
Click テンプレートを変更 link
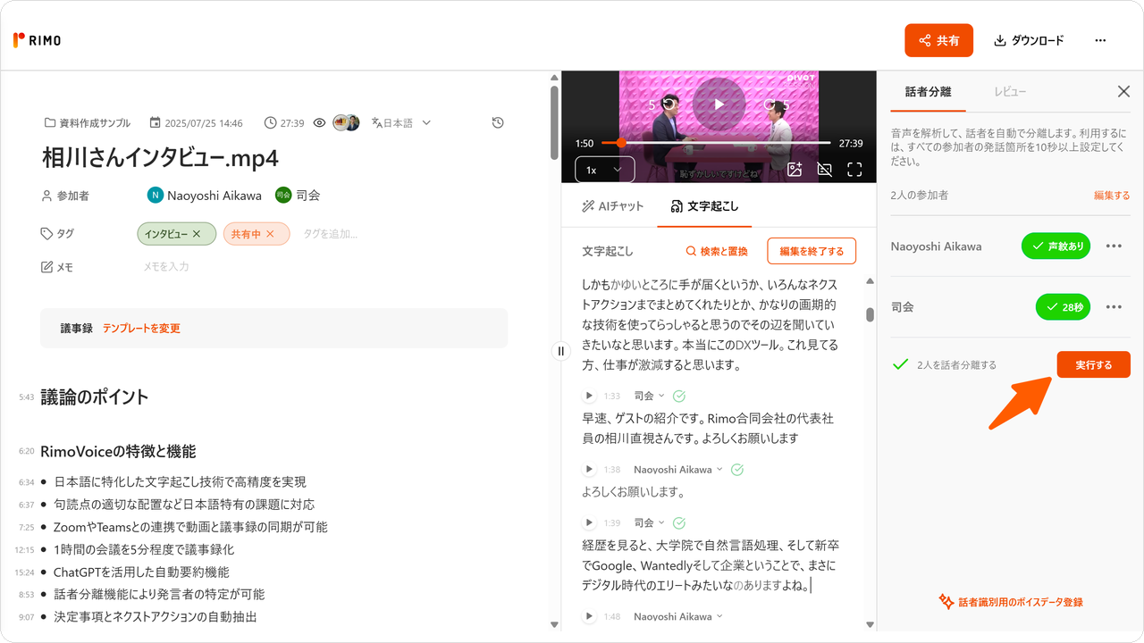click(141, 329)
